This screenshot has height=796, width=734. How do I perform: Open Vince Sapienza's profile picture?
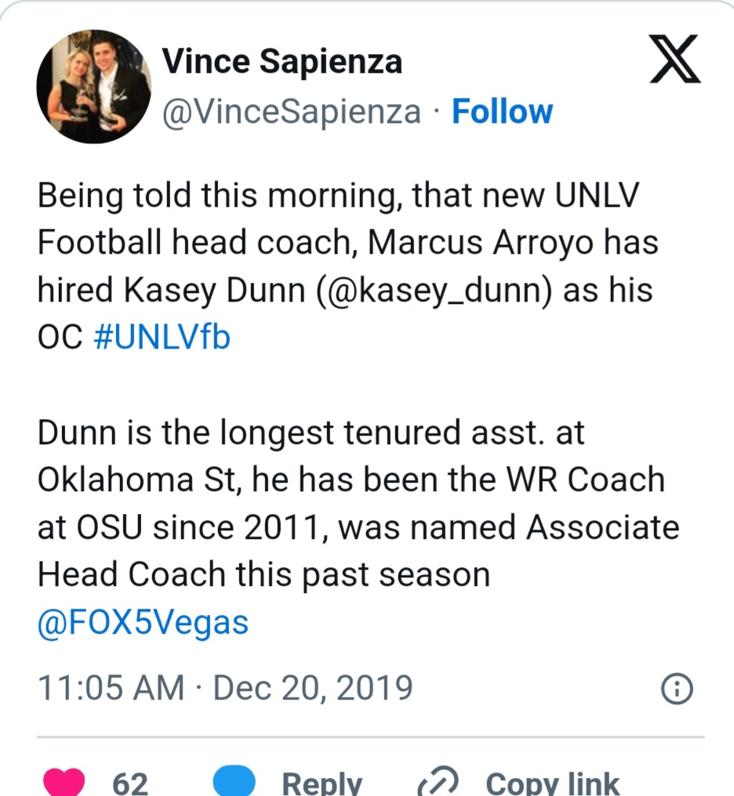click(x=93, y=86)
